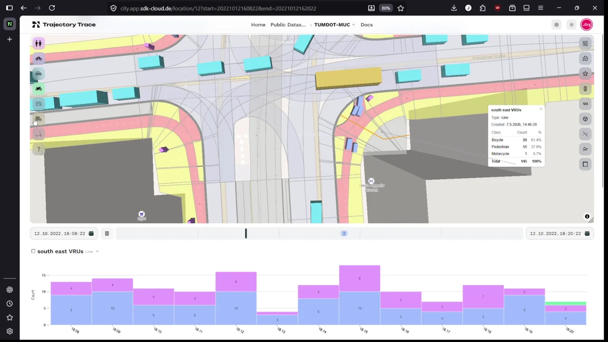
Task: Switch theme with the sun icon
Action: [x=571, y=25]
